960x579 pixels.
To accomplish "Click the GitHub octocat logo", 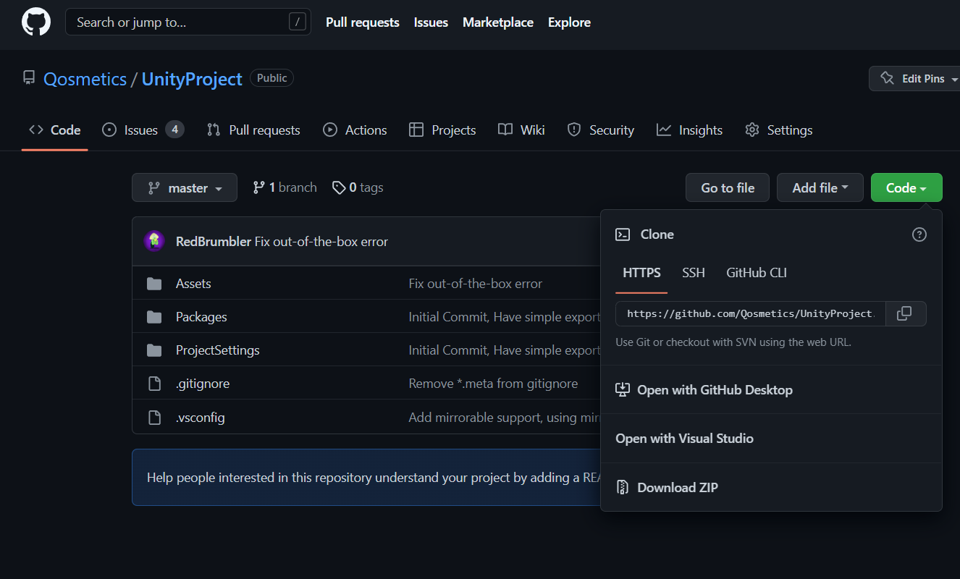I will (36, 22).
